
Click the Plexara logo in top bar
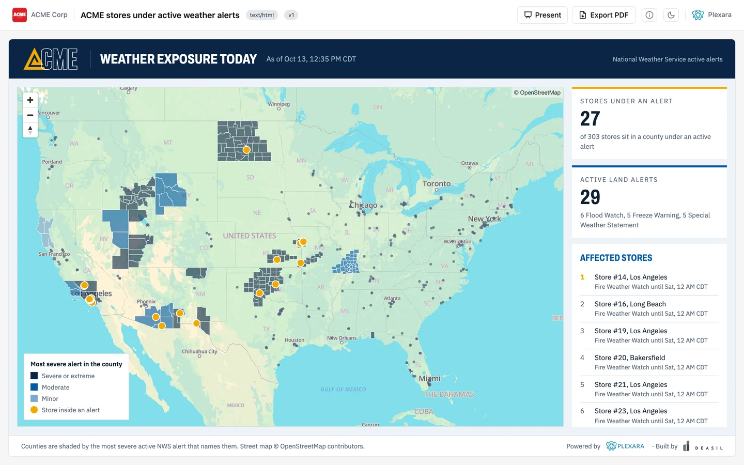(712, 15)
